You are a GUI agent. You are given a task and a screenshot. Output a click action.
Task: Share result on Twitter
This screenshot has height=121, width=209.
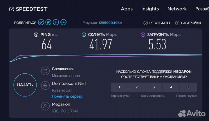click(48, 22)
